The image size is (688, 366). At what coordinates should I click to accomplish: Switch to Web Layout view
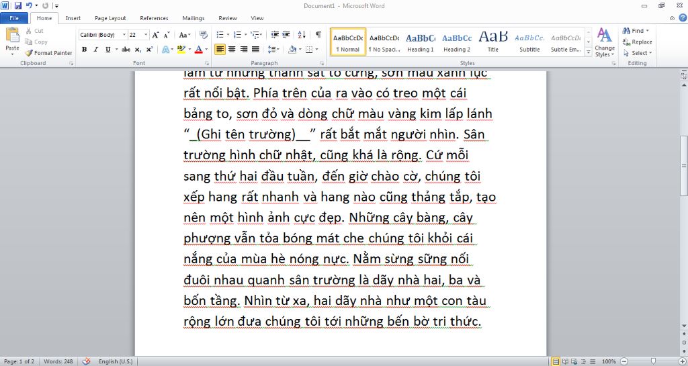pos(574,361)
